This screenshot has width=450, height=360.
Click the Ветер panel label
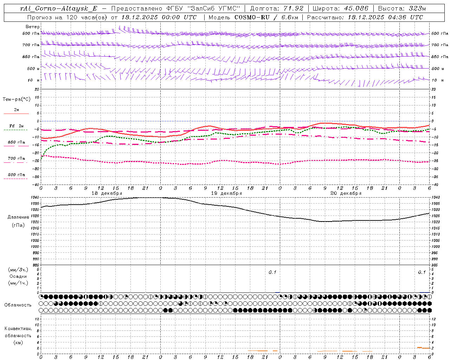click(x=32, y=27)
